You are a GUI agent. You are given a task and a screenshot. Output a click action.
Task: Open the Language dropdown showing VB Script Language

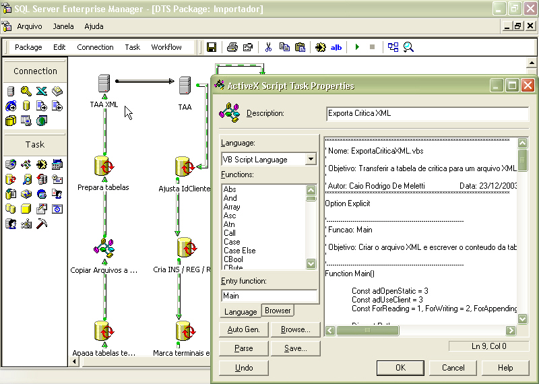tap(311, 159)
